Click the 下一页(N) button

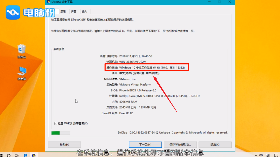(145, 145)
